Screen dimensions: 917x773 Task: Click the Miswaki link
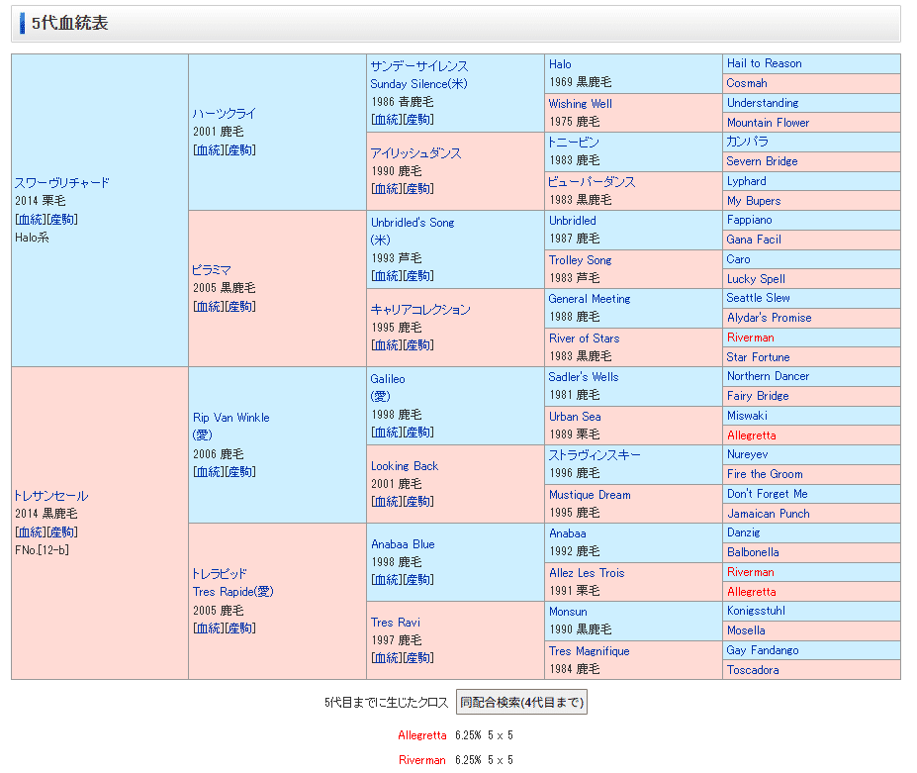coord(747,416)
